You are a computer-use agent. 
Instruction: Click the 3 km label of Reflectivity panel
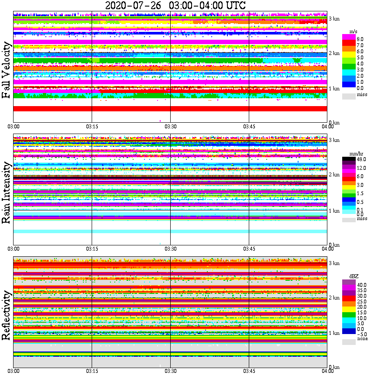[334, 263]
